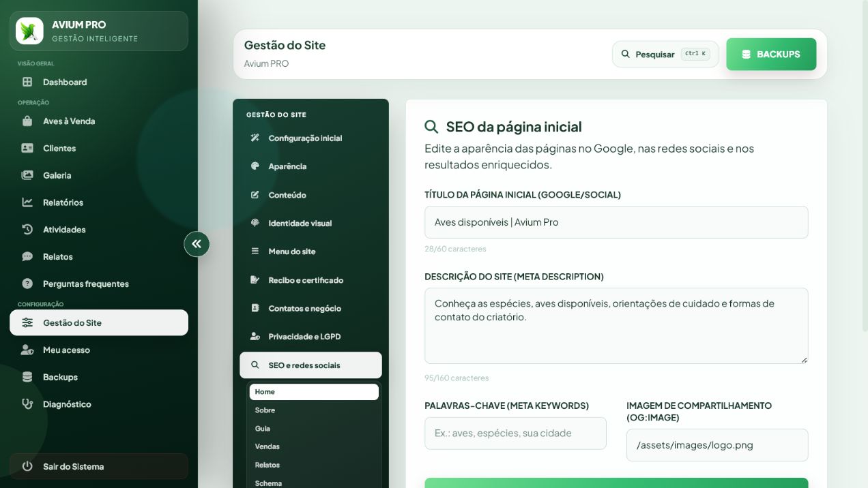The width and height of the screenshot is (868, 488).
Task: Select the Guia SEO sub-item
Action: (x=314, y=429)
